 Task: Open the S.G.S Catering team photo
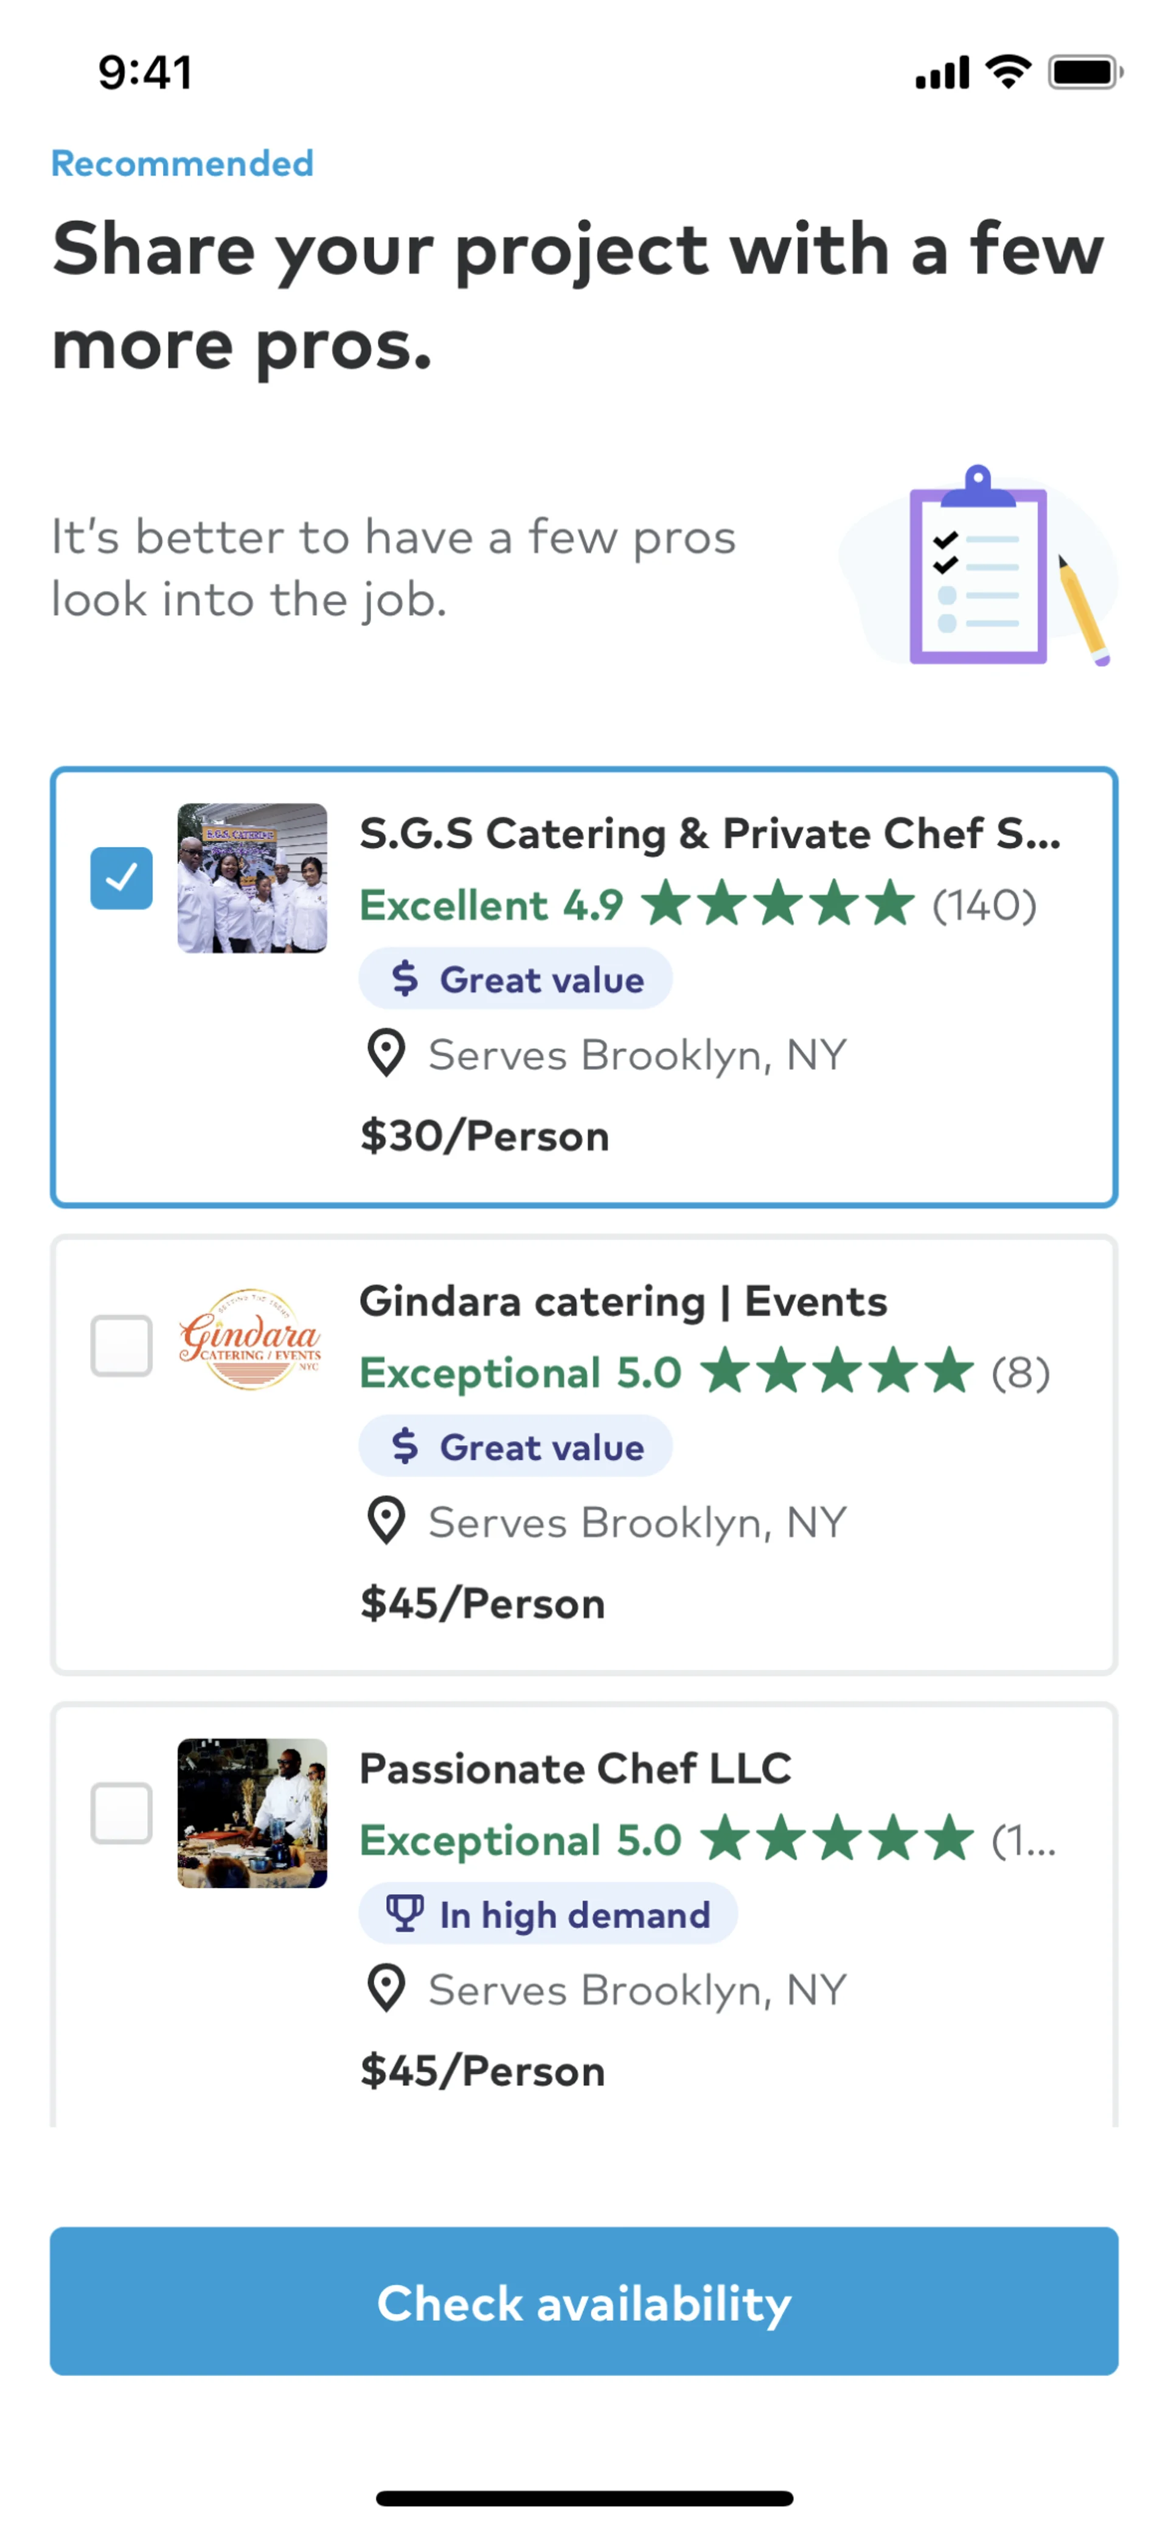[251, 878]
